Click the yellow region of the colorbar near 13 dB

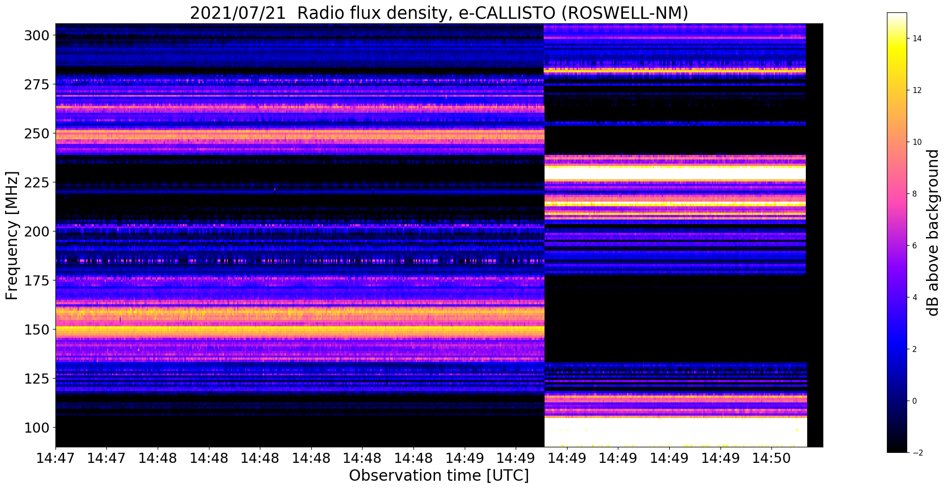click(897, 64)
